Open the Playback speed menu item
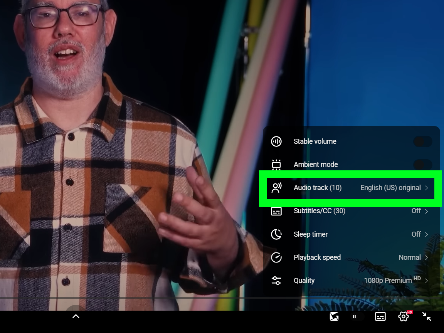The width and height of the screenshot is (444, 333). click(351, 257)
